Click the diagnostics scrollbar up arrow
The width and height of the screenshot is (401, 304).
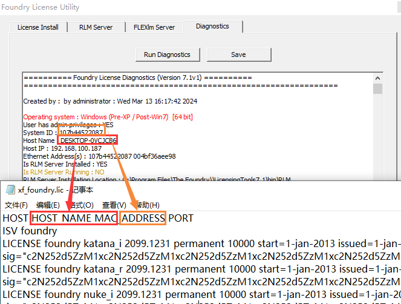click(378, 78)
